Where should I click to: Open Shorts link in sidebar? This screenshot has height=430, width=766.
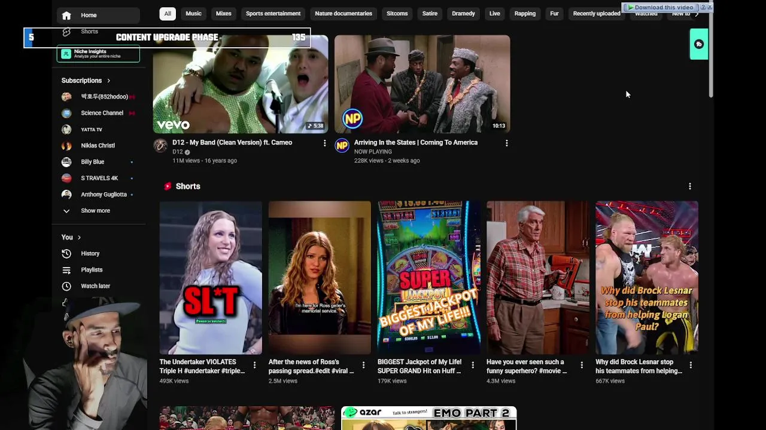click(x=89, y=31)
